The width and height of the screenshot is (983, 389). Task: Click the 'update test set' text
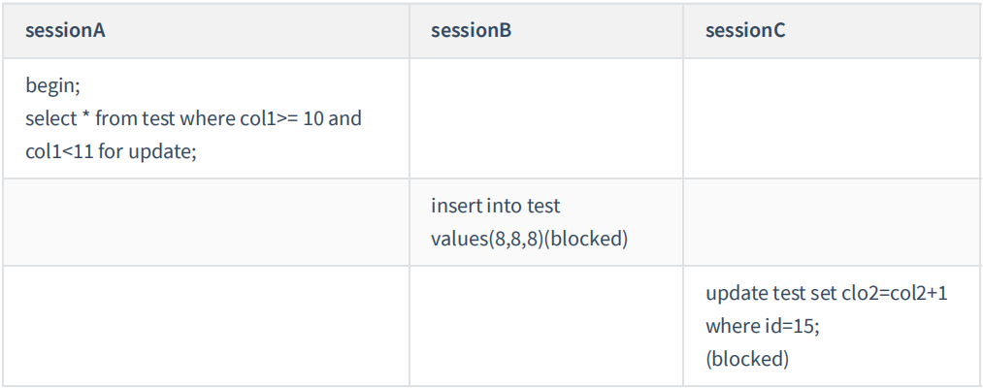click(766, 294)
